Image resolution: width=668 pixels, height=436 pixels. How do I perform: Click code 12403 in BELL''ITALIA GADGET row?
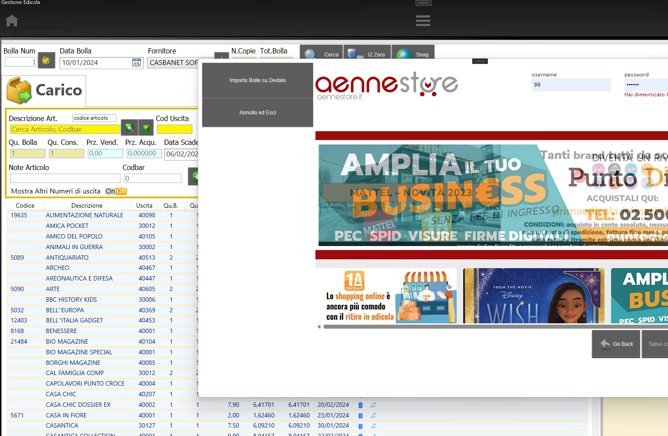[19, 320]
